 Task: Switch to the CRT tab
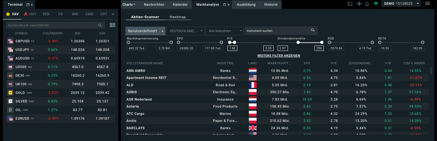(104, 14)
